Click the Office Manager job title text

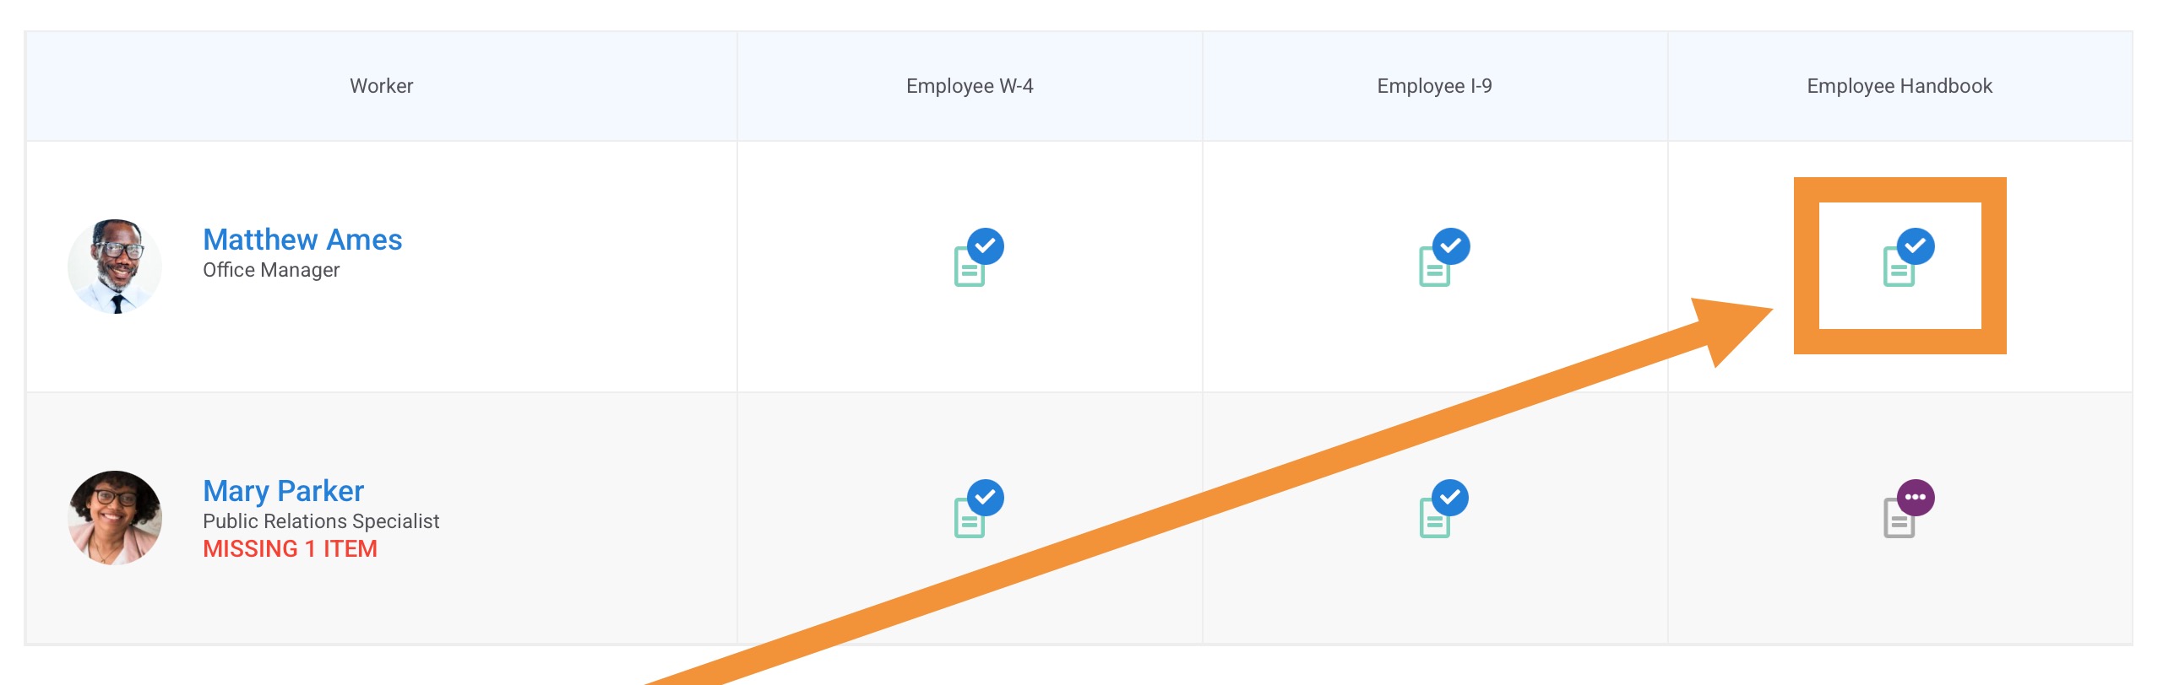pyautogui.click(x=271, y=270)
